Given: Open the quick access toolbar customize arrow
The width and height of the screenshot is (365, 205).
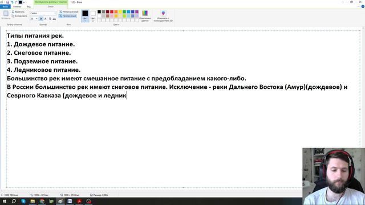Looking at the screenshot, I should click(24, 2).
